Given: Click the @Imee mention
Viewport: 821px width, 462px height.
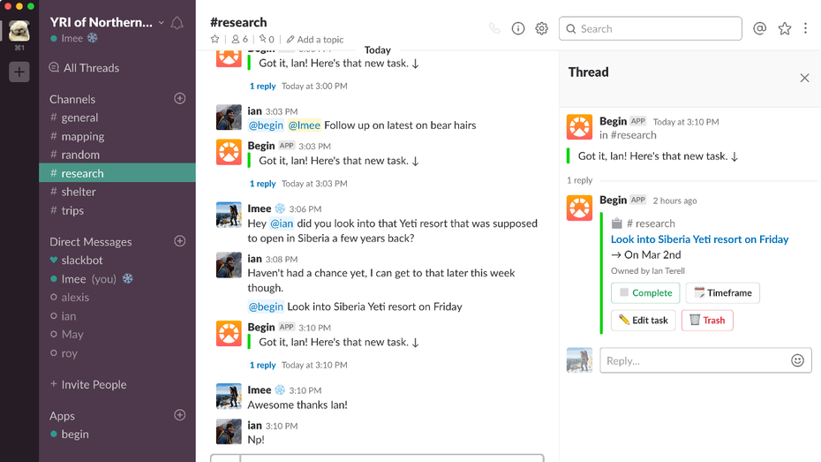Looking at the screenshot, I should [x=305, y=125].
